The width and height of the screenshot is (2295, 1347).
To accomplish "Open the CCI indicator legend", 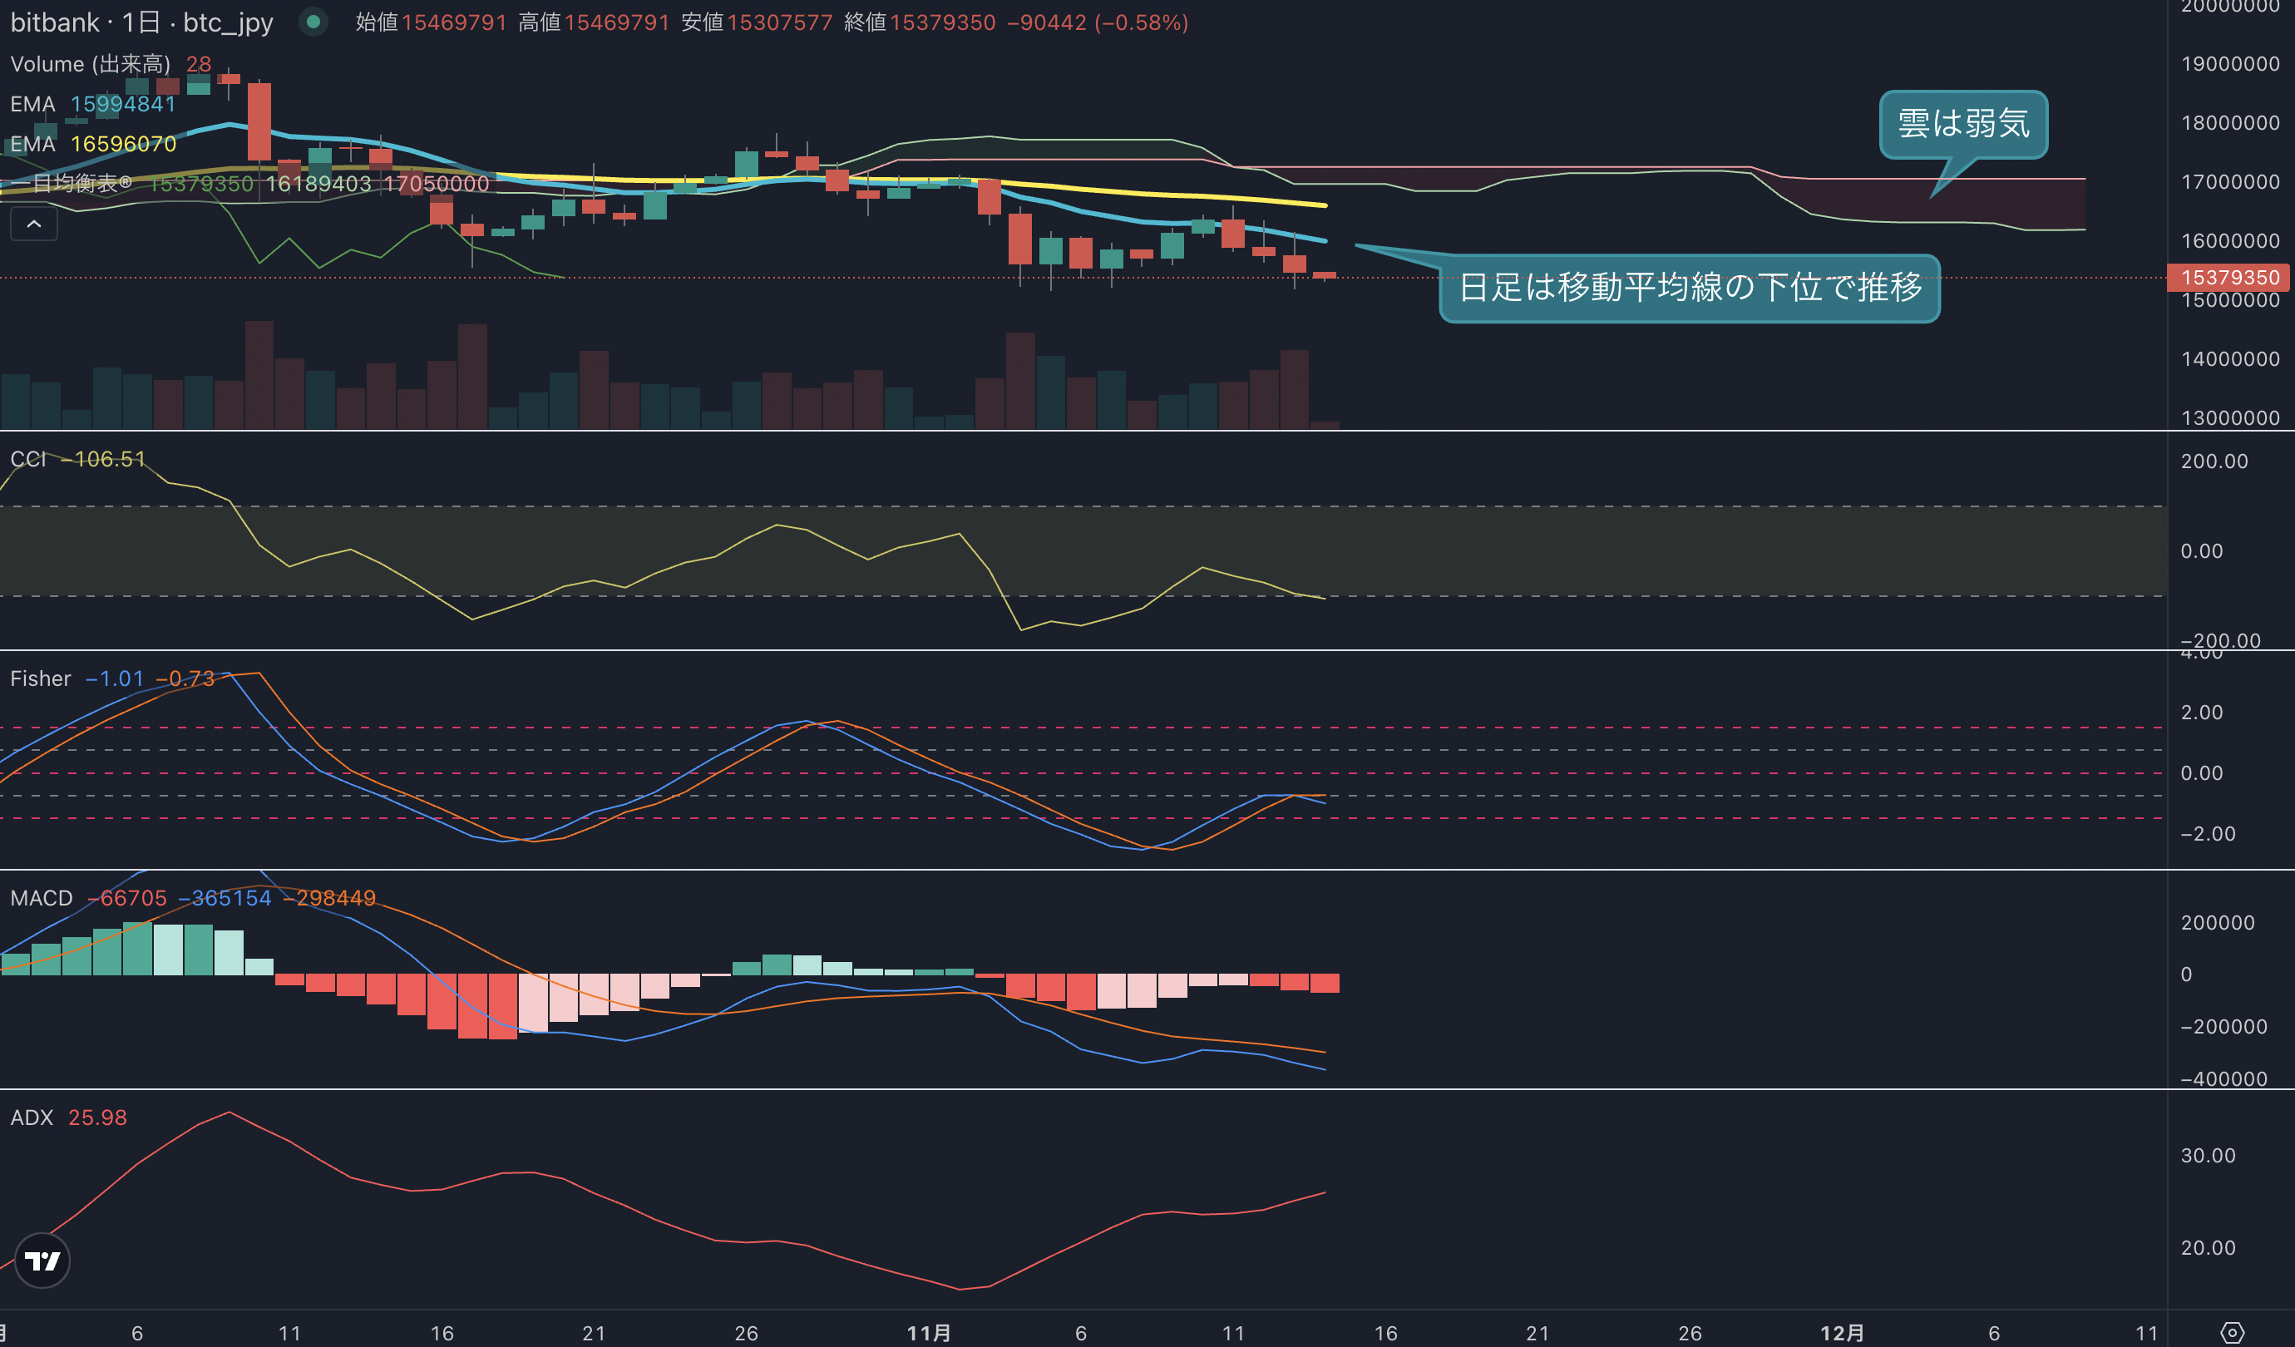I will tap(77, 459).
